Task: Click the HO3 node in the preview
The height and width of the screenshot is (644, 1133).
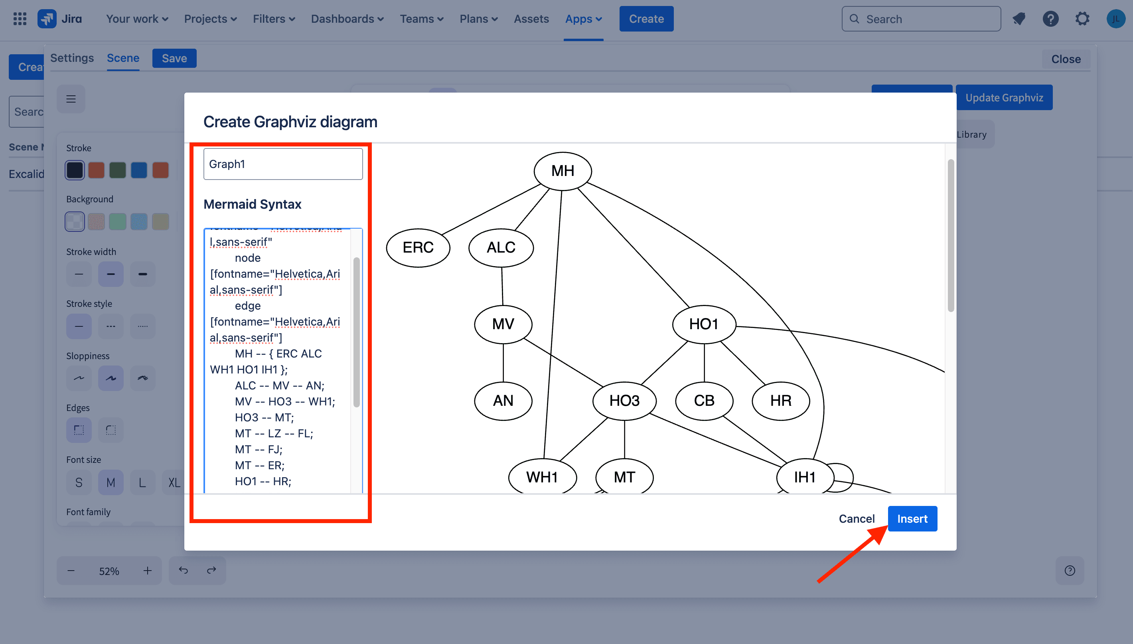Action: coord(624,401)
